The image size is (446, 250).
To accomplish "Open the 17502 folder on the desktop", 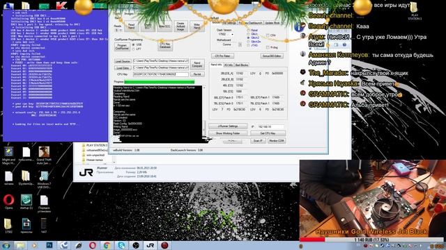I will click(8, 226).
